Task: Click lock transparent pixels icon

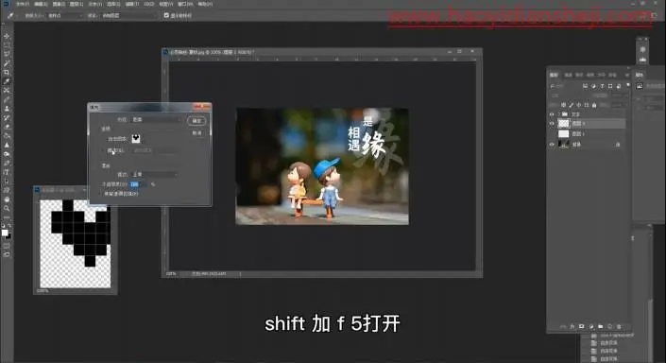Action: [564, 105]
